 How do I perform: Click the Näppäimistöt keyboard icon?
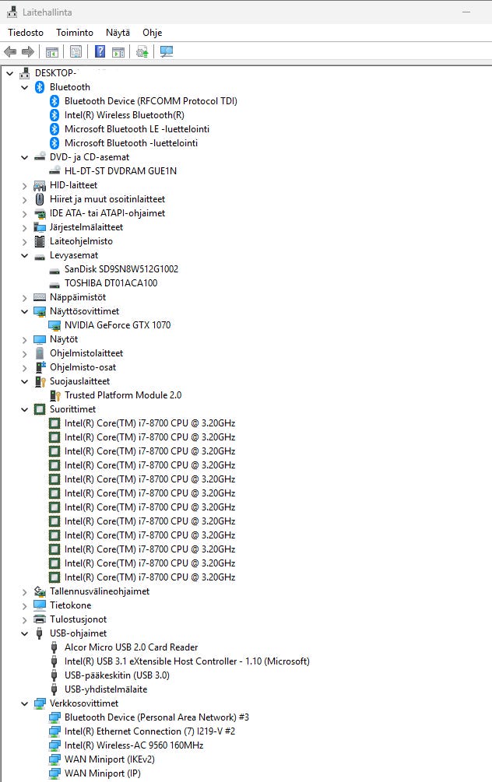40,296
